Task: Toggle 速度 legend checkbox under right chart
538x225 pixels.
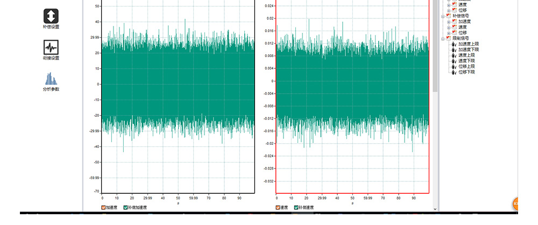Action: [x=278, y=207]
